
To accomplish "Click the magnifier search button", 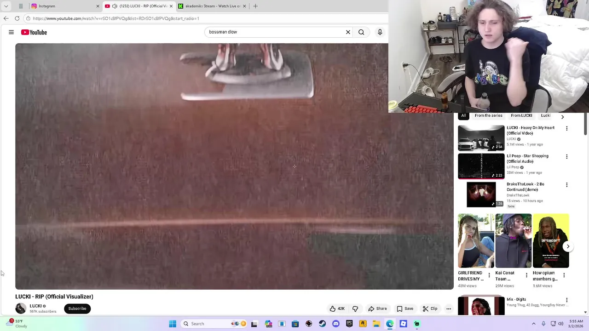I will [361, 32].
